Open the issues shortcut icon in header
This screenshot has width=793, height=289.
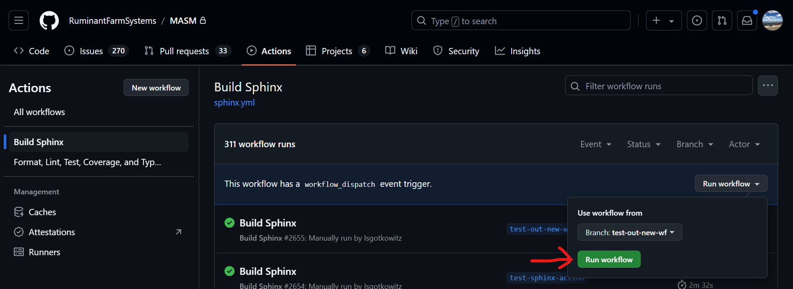pyautogui.click(x=697, y=20)
